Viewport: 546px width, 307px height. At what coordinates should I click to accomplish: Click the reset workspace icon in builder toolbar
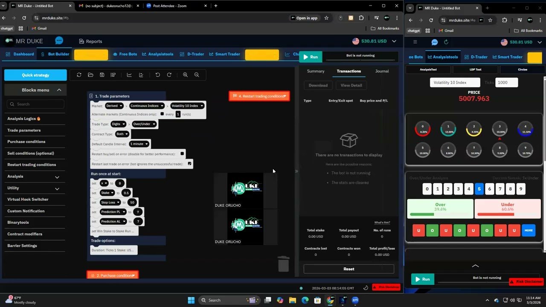click(79, 75)
